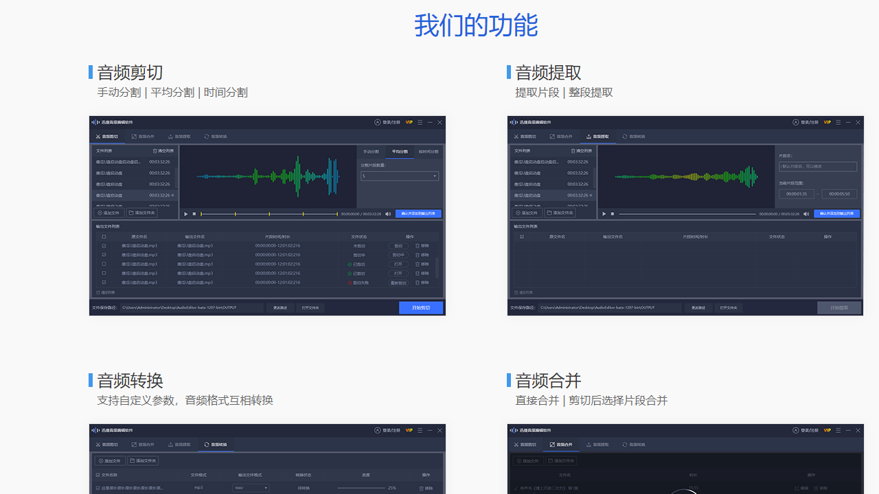Open the hamburger menu in the title bar
The height and width of the screenshot is (494, 879).
(x=420, y=121)
